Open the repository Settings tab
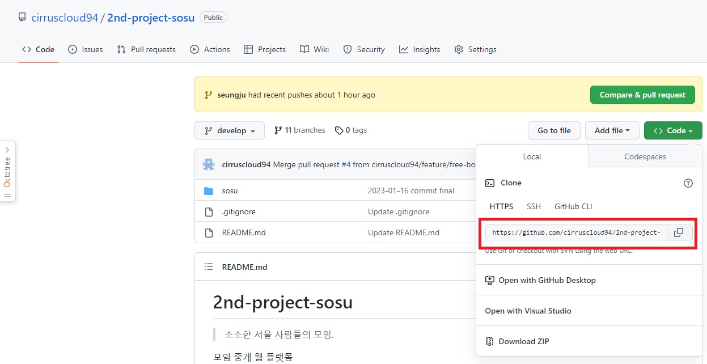This screenshot has height=364, width=707. (x=475, y=49)
